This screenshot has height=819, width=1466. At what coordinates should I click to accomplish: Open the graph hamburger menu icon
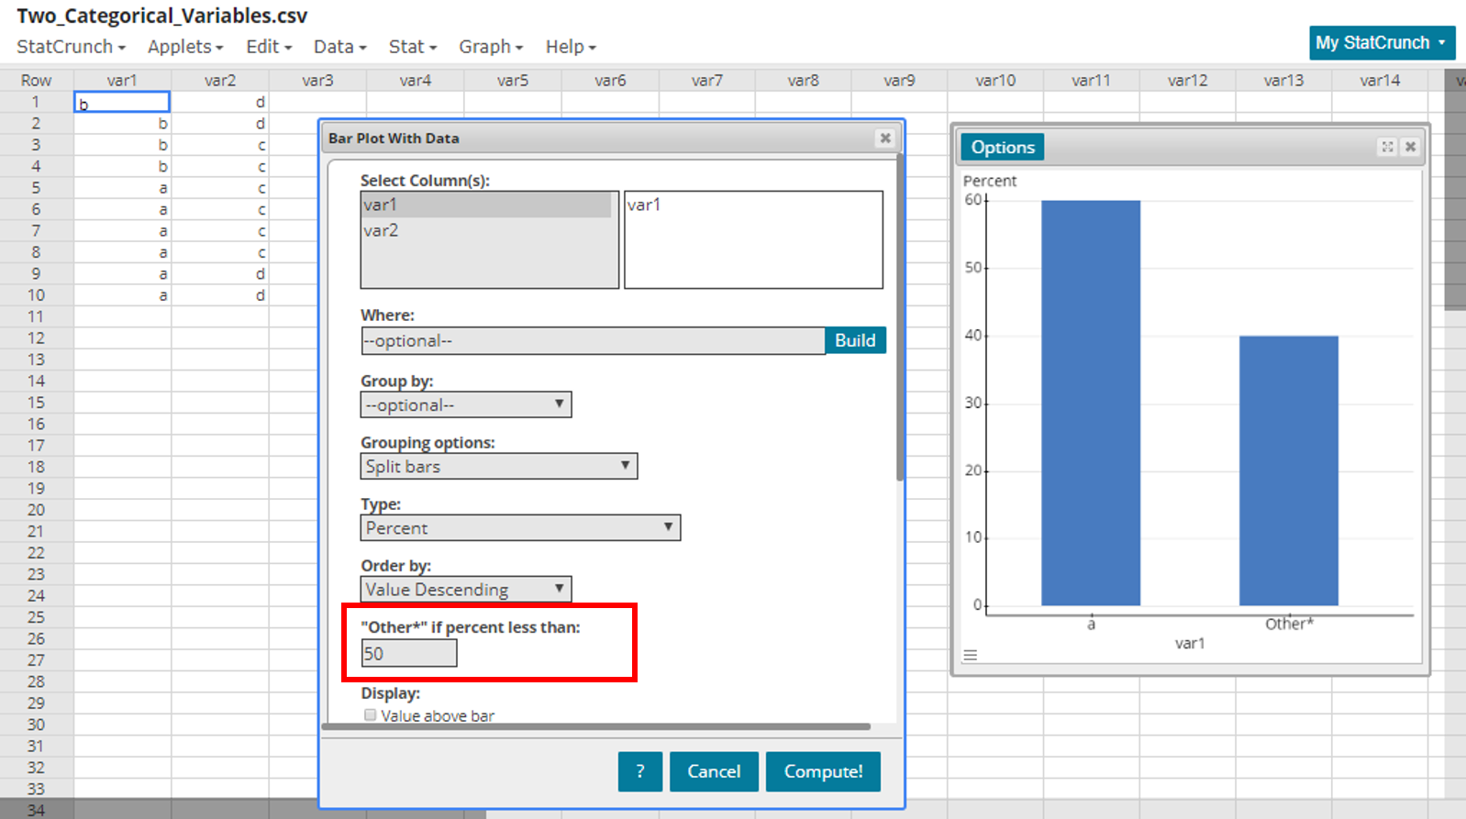pos(970,655)
